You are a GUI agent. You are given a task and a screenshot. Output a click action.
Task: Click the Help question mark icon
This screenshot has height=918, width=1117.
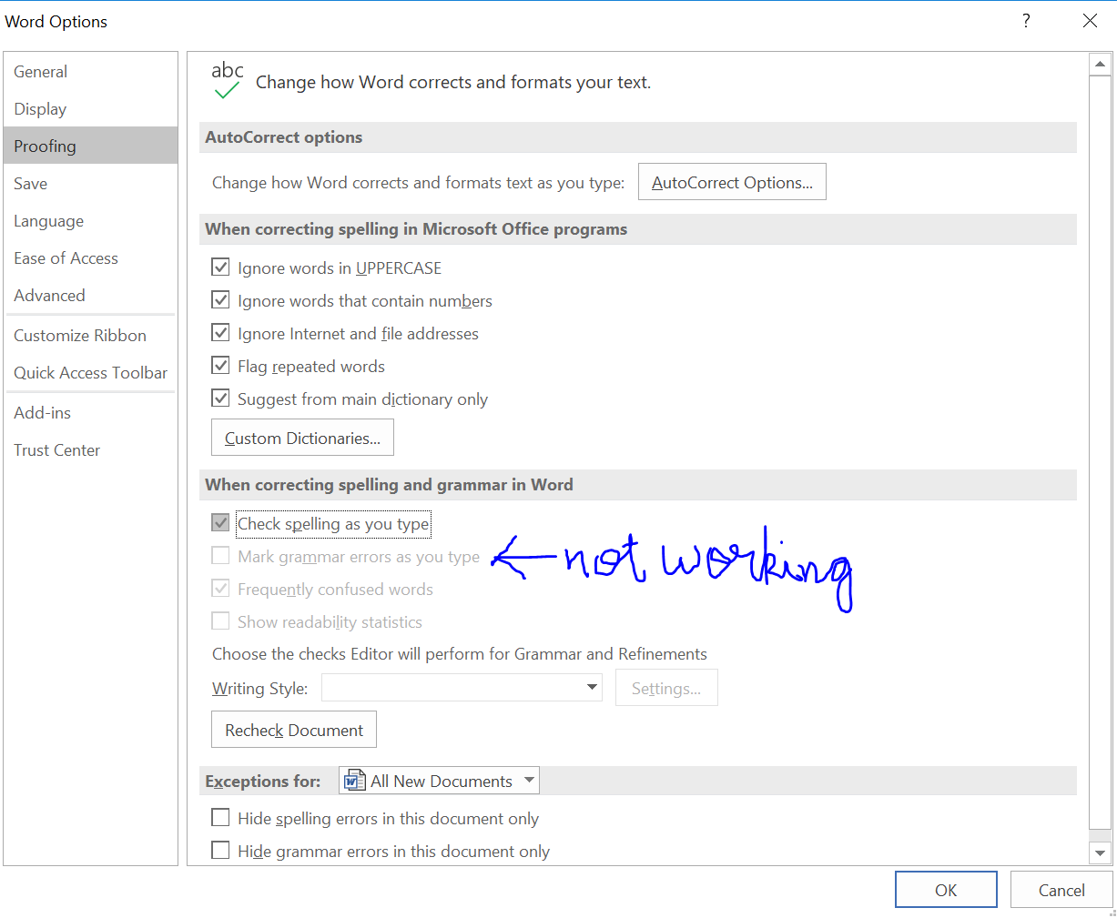coord(1025,20)
